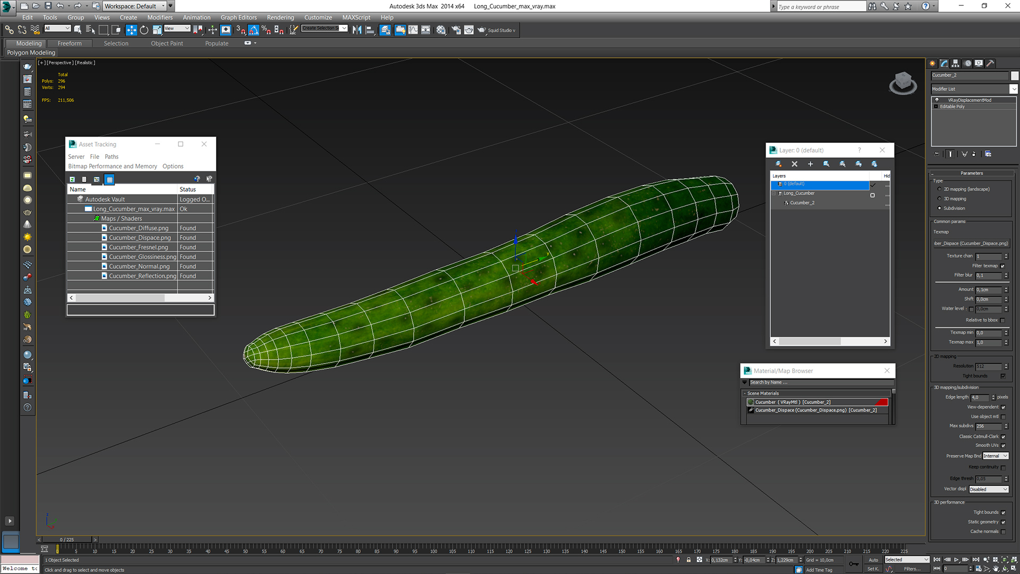The image size is (1020, 574).
Task: Activate the Select and Rotate tool
Action: tap(144, 30)
